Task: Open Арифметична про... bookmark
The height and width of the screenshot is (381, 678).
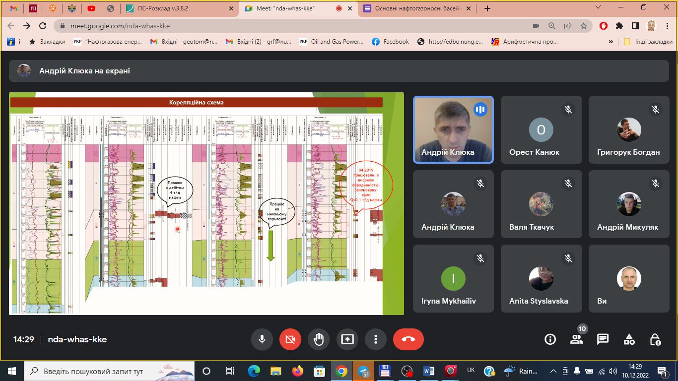Action: [525, 42]
